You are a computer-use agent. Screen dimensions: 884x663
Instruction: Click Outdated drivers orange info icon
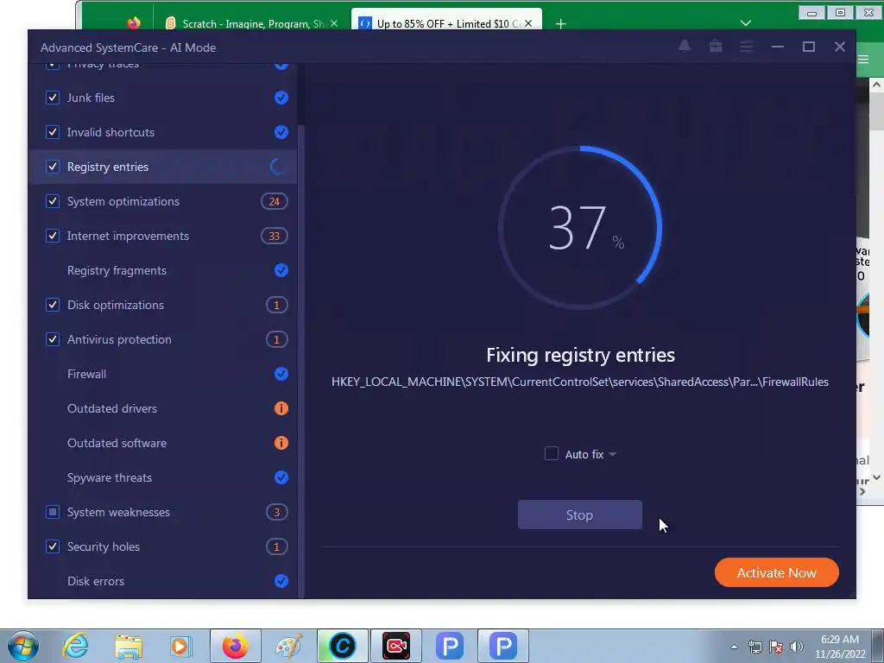tap(281, 408)
